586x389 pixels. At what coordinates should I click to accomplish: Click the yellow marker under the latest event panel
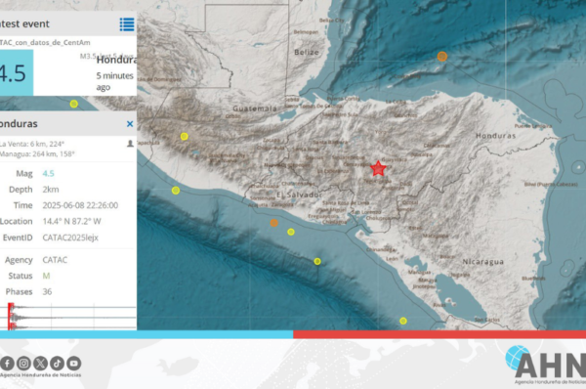(x=74, y=104)
